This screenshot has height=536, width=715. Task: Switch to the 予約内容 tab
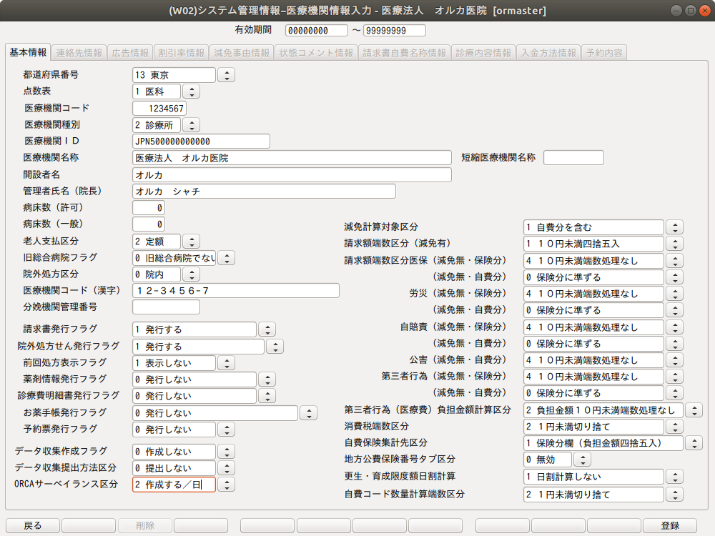pyautogui.click(x=604, y=53)
